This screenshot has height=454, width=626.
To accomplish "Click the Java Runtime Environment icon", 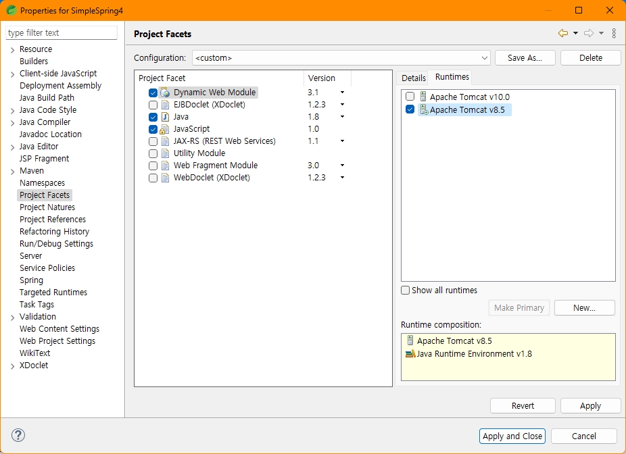I will (410, 354).
